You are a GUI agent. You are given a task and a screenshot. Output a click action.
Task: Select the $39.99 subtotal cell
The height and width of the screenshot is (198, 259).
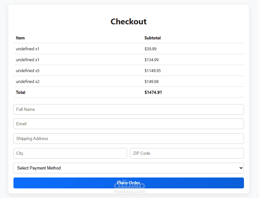[x=150, y=49]
